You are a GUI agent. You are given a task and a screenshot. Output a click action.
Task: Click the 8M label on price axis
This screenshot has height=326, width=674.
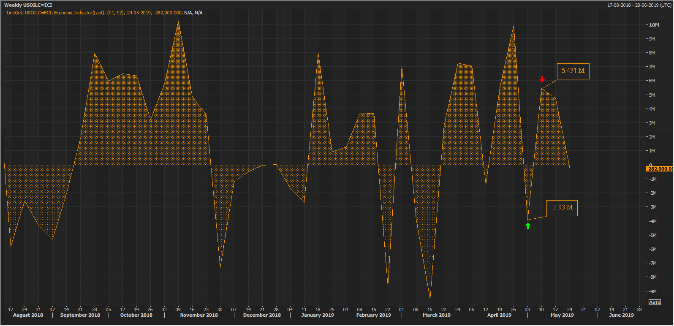[652, 53]
